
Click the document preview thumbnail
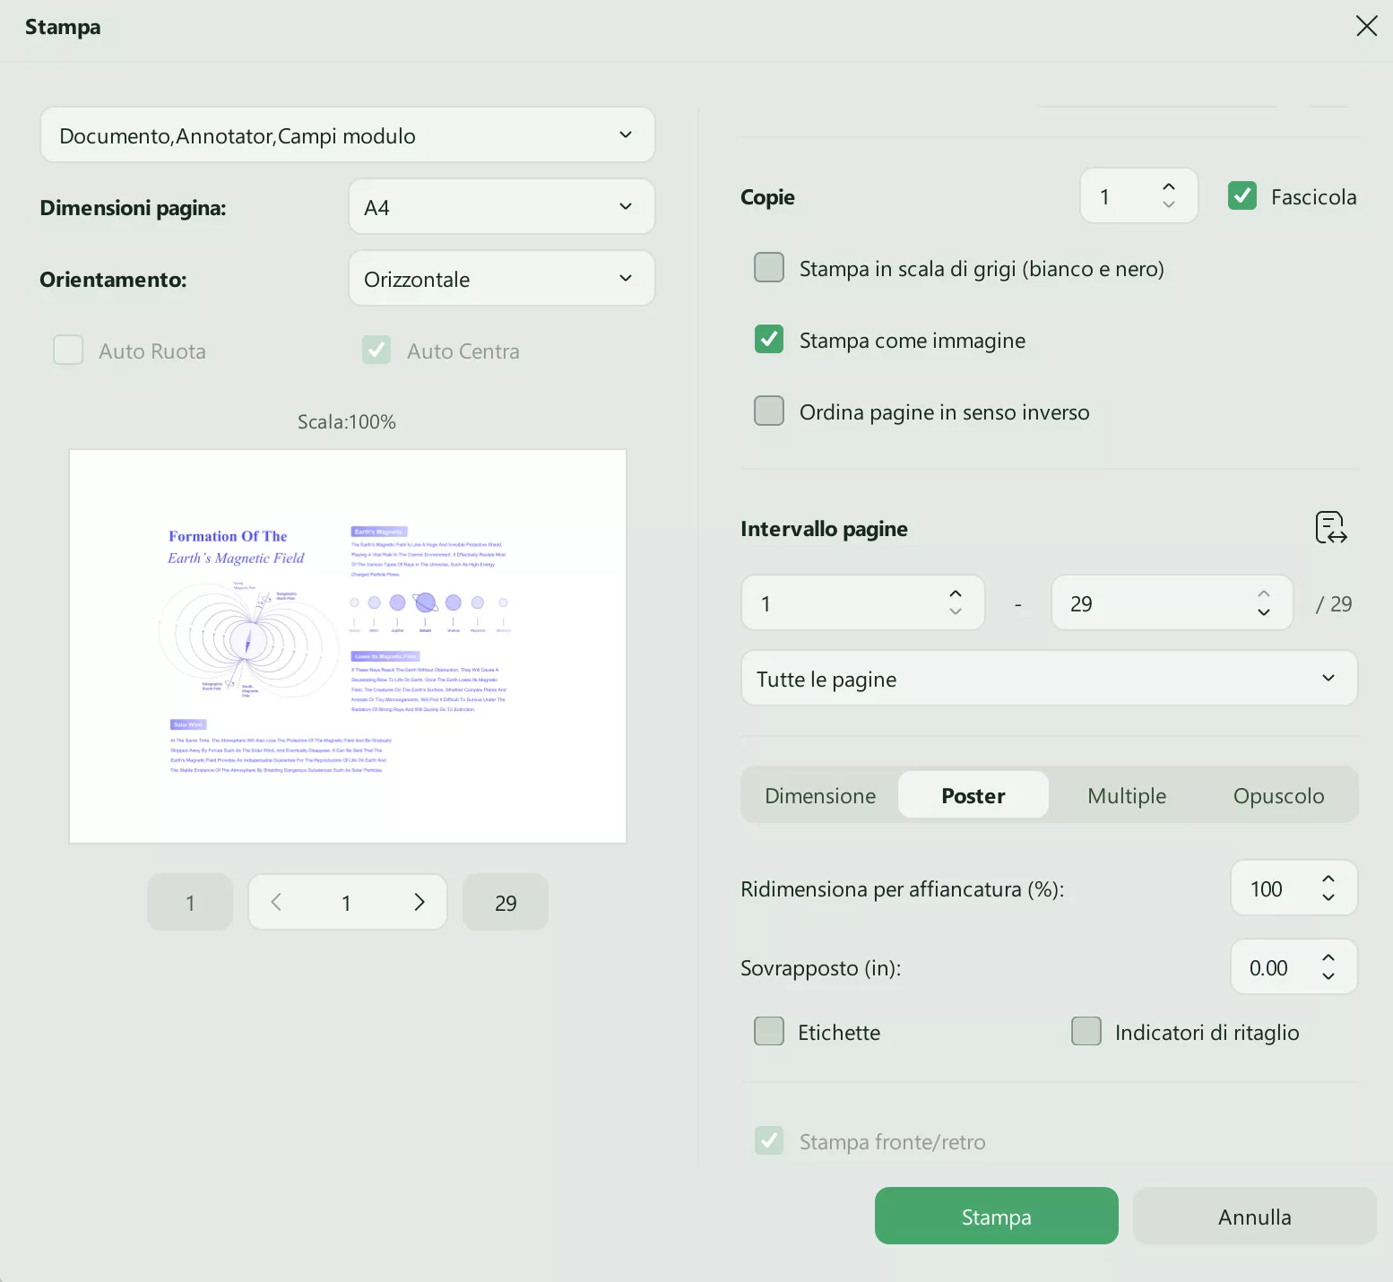[348, 646]
